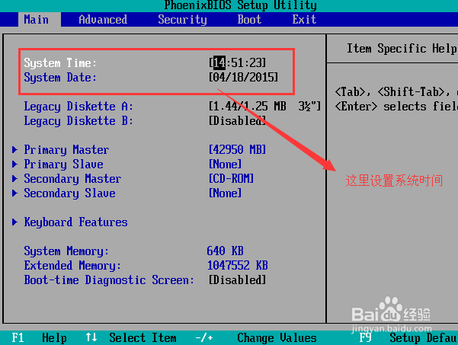Change Legacy Diskette B Disabled value
The width and height of the screenshot is (458, 345).
coord(237,120)
